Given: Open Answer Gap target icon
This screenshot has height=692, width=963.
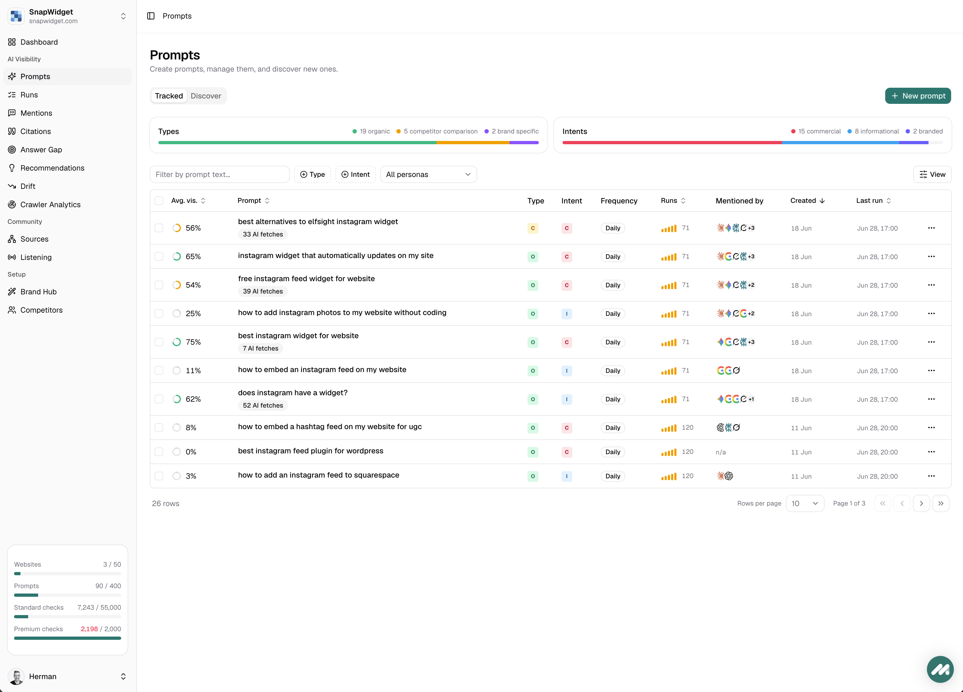Looking at the screenshot, I should coord(12,150).
